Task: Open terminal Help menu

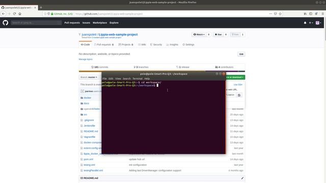Action: click(x=147, y=79)
